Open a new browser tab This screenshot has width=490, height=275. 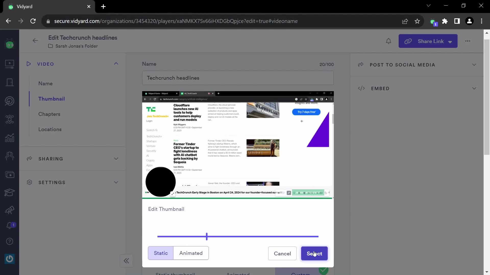tap(103, 7)
